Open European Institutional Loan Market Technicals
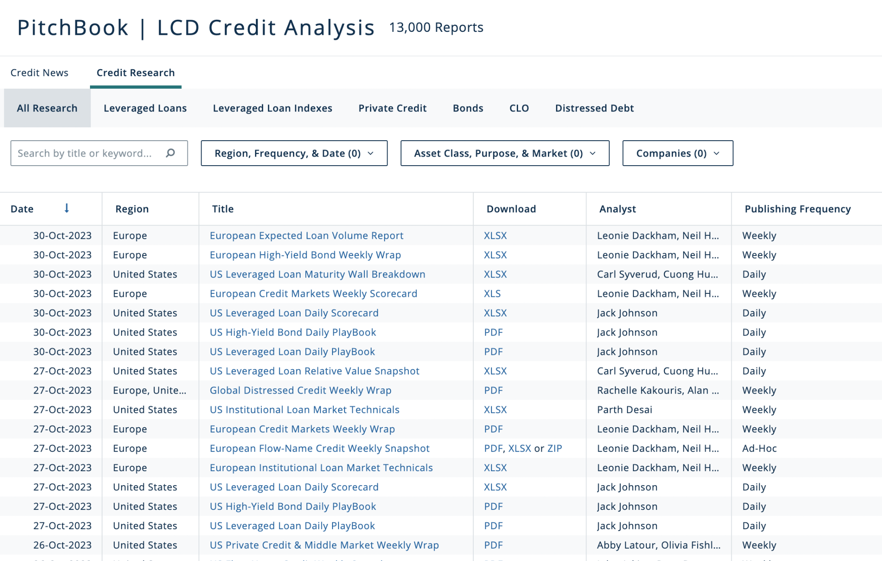 tap(321, 468)
